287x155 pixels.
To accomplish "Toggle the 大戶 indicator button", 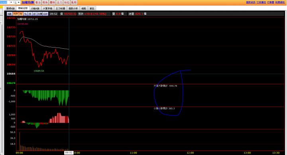I will click(16, 14).
